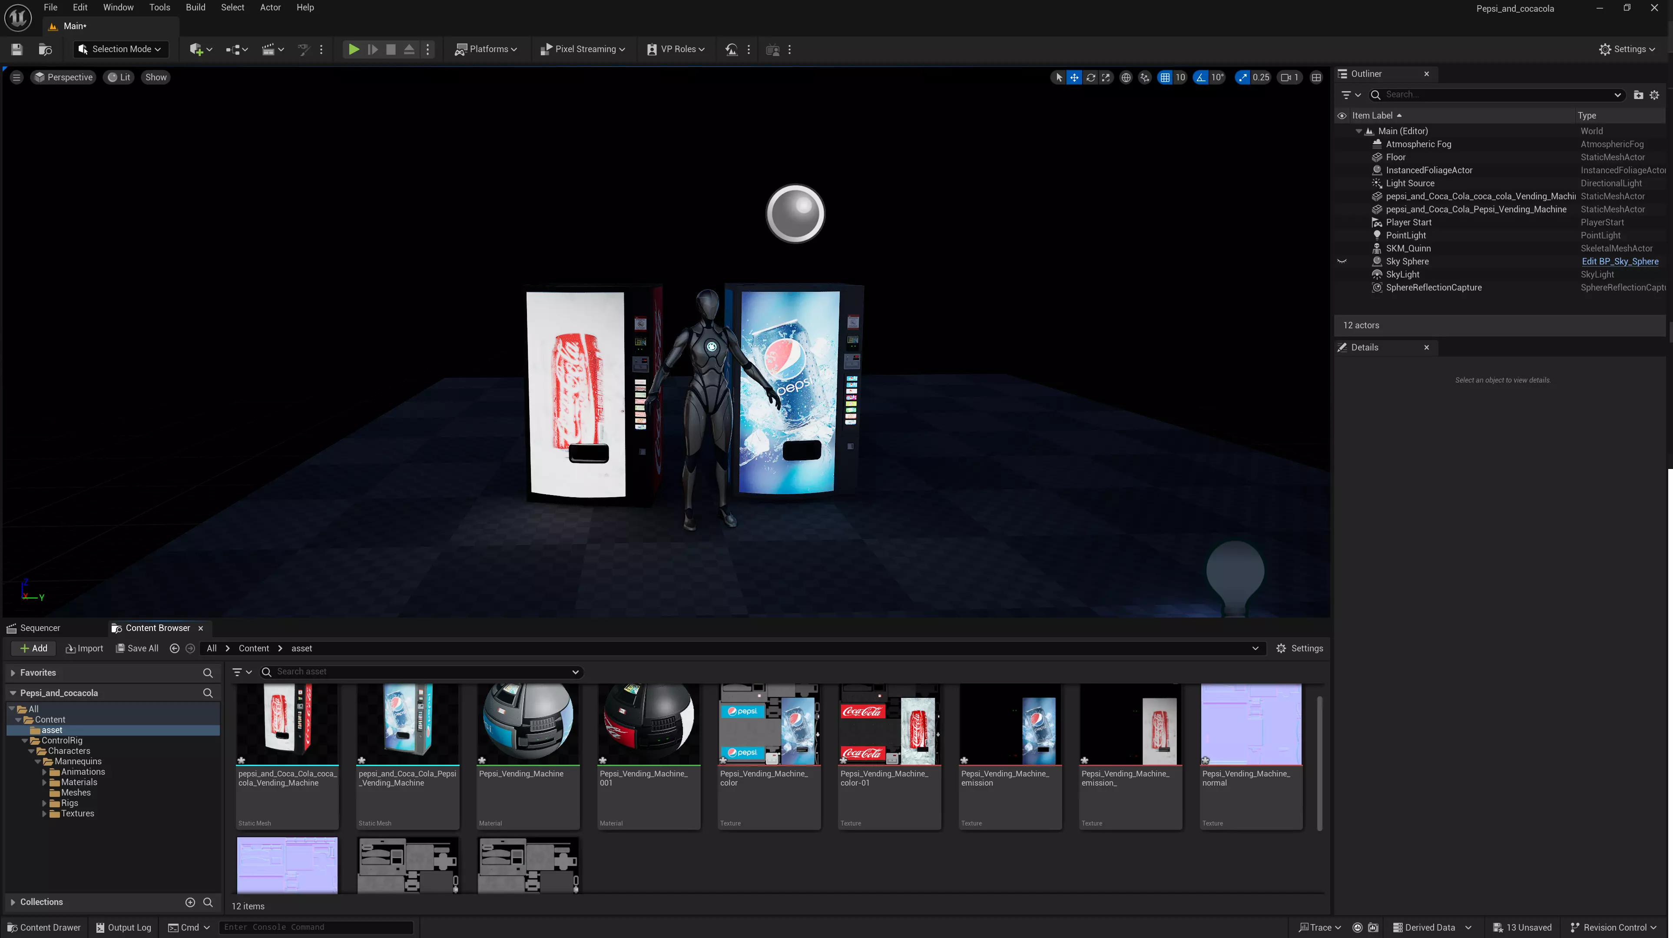This screenshot has width=1673, height=938.
Task: Go back in Content Browser history
Action: (174, 648)
